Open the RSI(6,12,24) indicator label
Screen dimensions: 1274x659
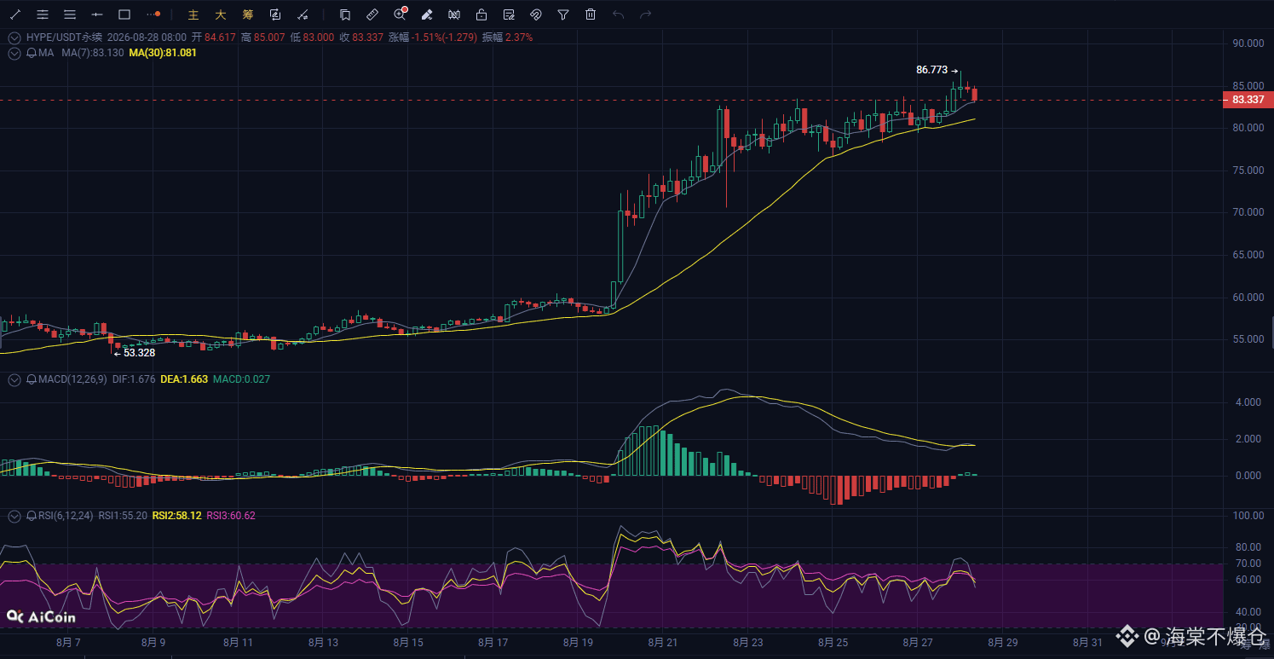[66, 516]
